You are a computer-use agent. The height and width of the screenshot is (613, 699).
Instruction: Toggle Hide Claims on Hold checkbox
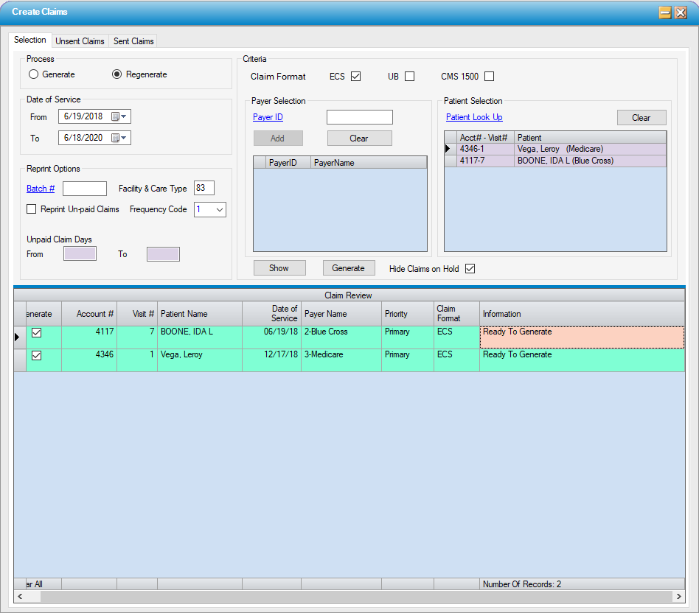[470, 269]
